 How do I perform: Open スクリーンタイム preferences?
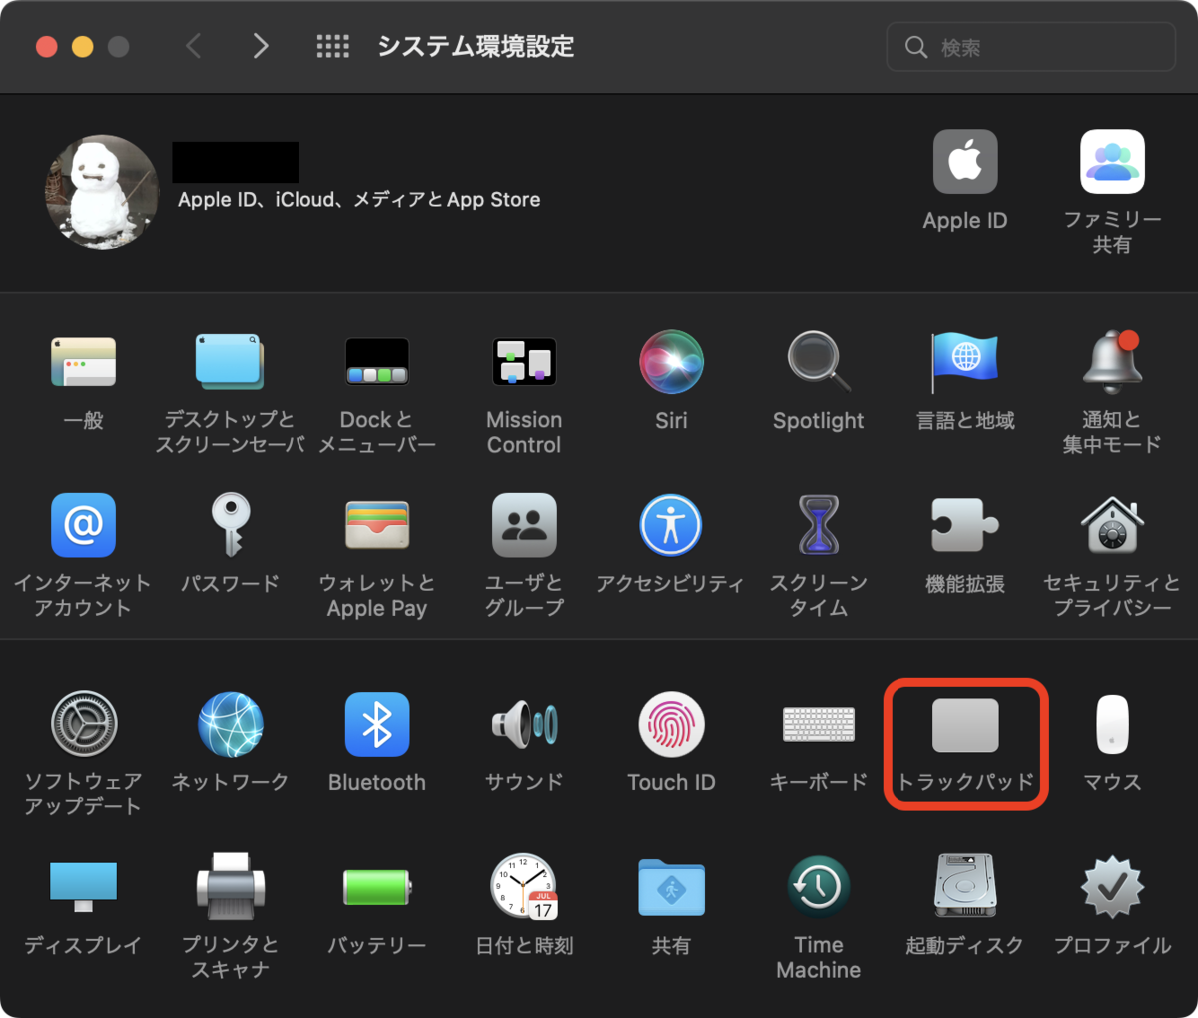(x=819, y=525)
